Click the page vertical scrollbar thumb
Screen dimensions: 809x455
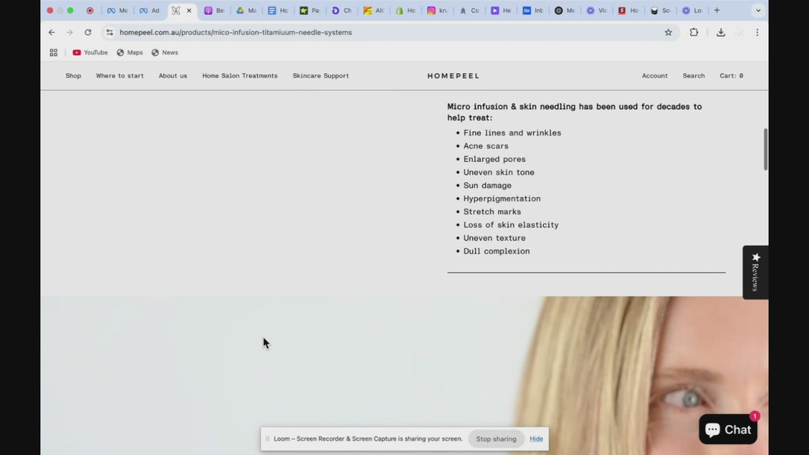(x=765, y=149)
